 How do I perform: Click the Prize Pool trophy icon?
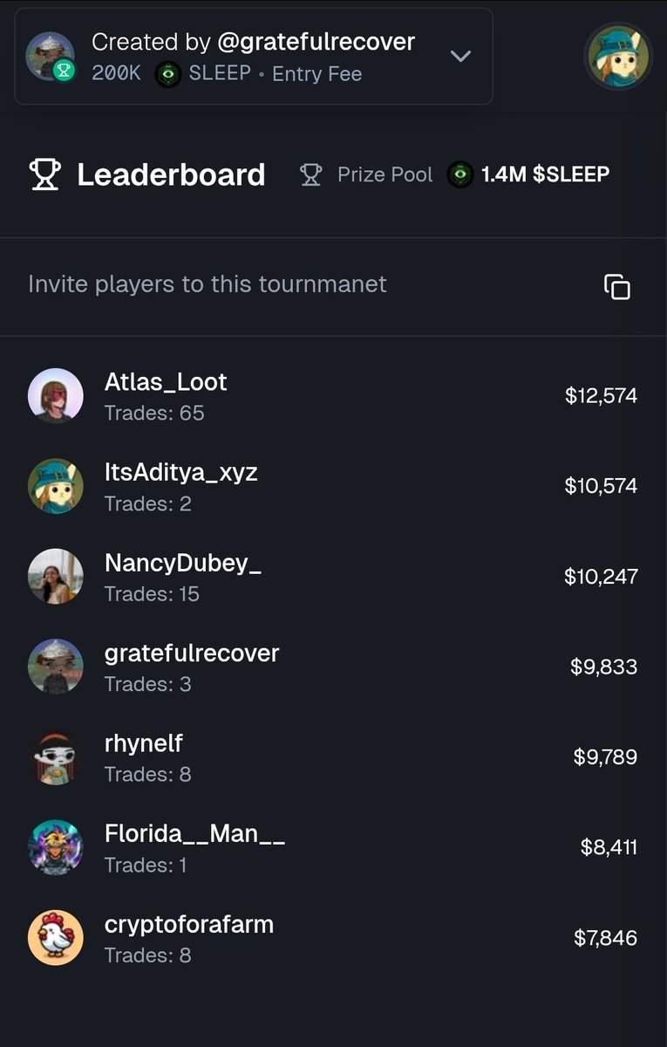(310, 174)
